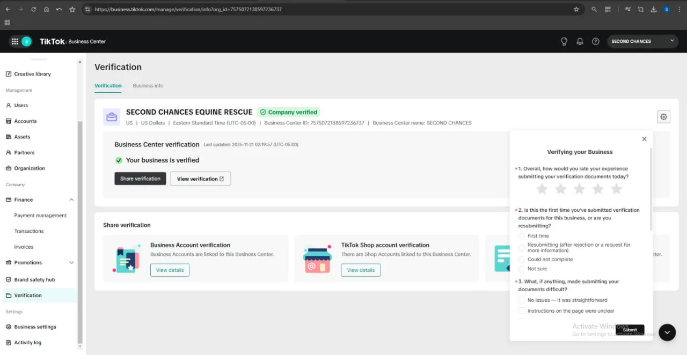Open site settings icon before the URL
Viewport: 687px width, 355px height.
pyautogui.click(x=88, y=9)
